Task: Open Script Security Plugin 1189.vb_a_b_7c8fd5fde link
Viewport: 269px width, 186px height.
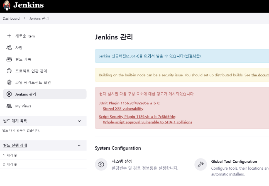Action: pos(137,117)
